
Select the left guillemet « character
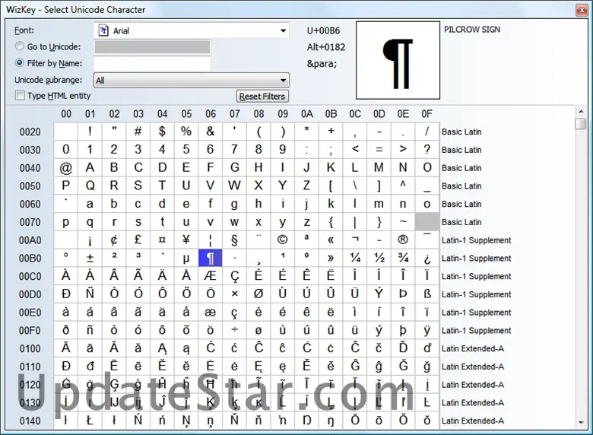point(331,240)
